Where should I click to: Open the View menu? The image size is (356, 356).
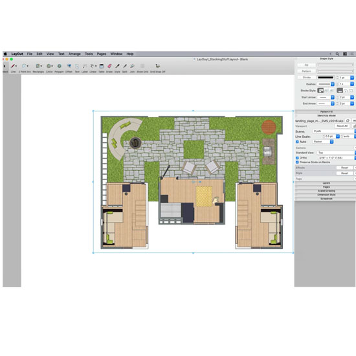[x=50, y=54]
